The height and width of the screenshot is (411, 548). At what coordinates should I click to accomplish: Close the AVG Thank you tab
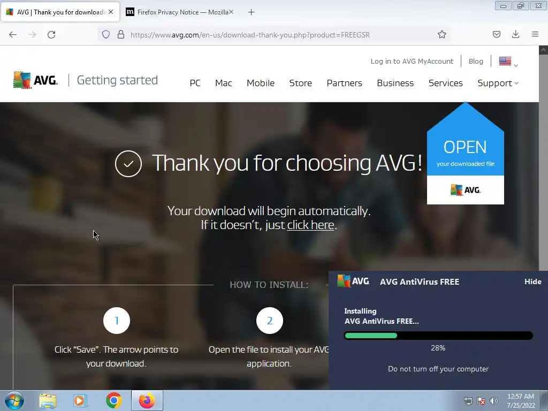click(x=111, y=12)
